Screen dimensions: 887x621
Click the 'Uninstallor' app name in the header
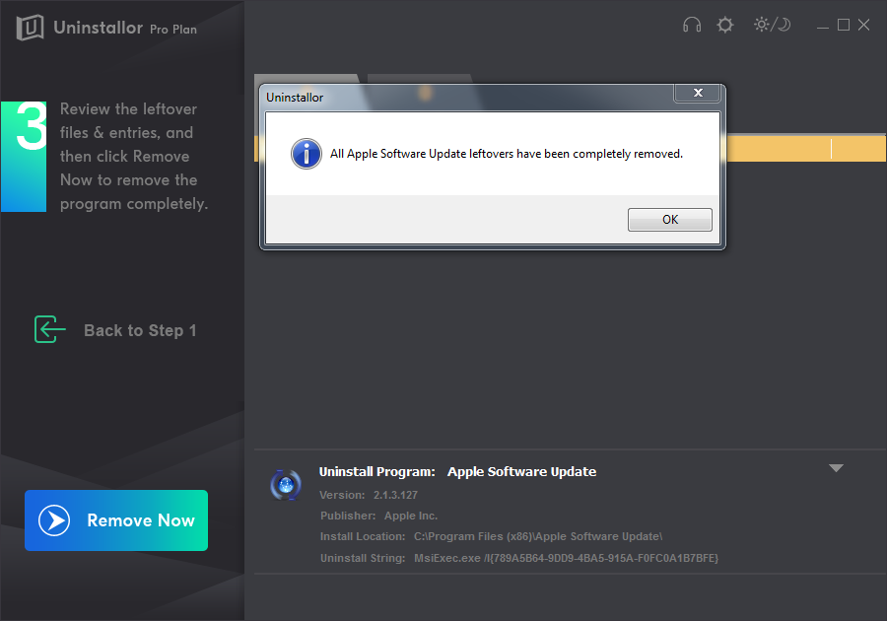pyautogui.click(x=98, y=28)
